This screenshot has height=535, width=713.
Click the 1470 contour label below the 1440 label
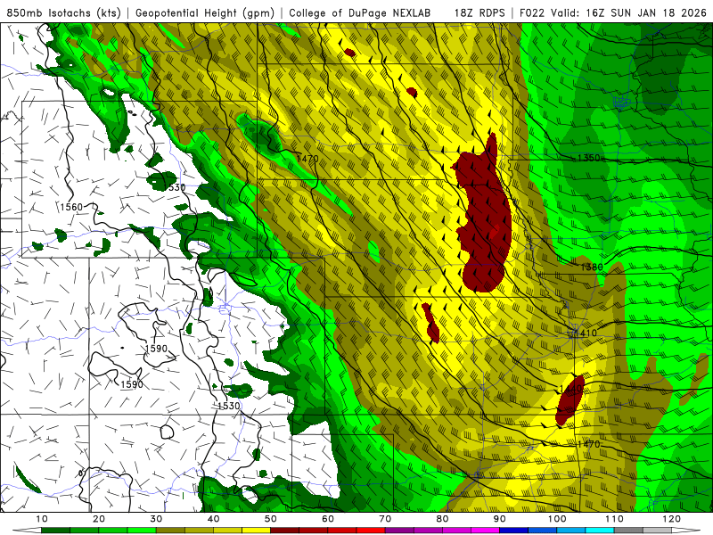tap(588, 443)
